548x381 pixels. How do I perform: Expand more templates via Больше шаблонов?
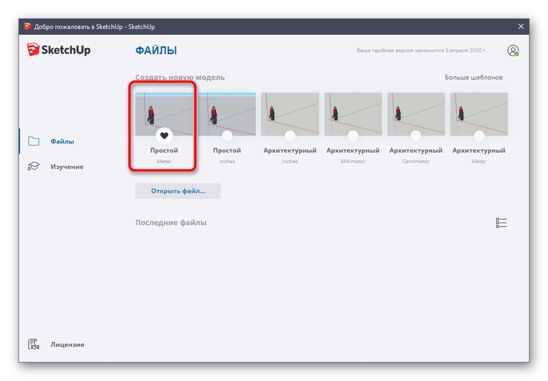pos(474,77)
